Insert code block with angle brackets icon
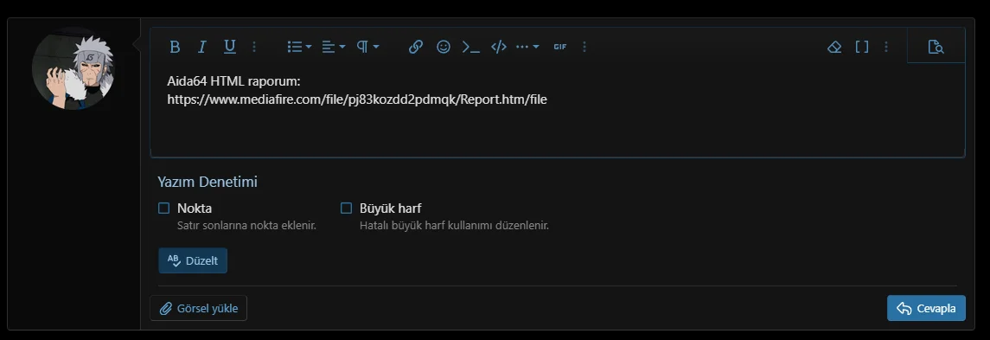Image resolution: width=990 pixels, height=340 pixels. point(499,47)
